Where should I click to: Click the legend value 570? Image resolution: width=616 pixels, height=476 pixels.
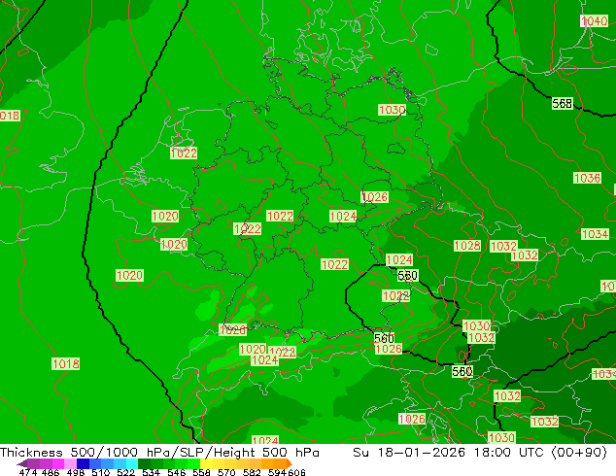click(x=226, y=472)
